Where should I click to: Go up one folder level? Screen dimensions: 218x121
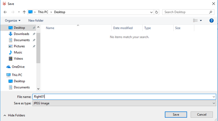point(24,12)
